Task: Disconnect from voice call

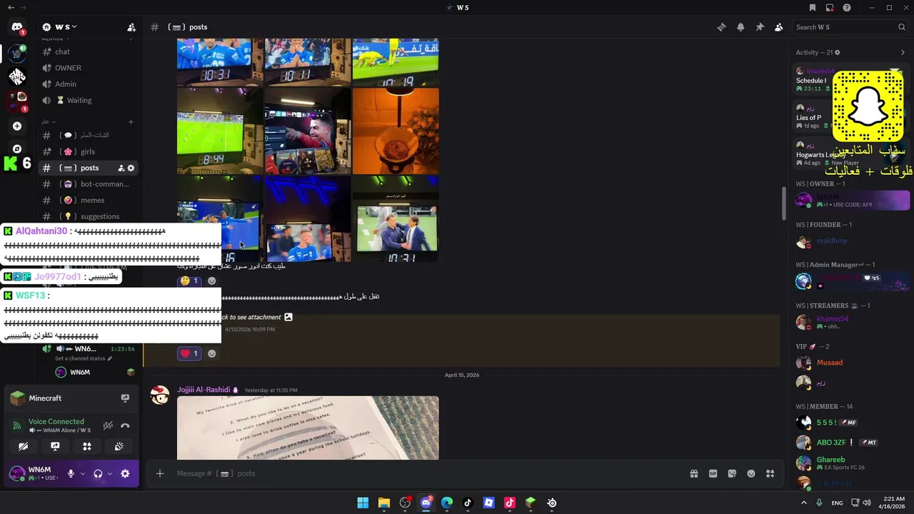Action: tap(125, 425)
